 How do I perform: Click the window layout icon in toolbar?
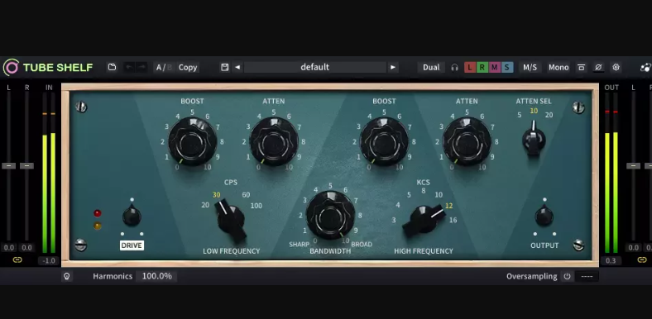point(582,67)
